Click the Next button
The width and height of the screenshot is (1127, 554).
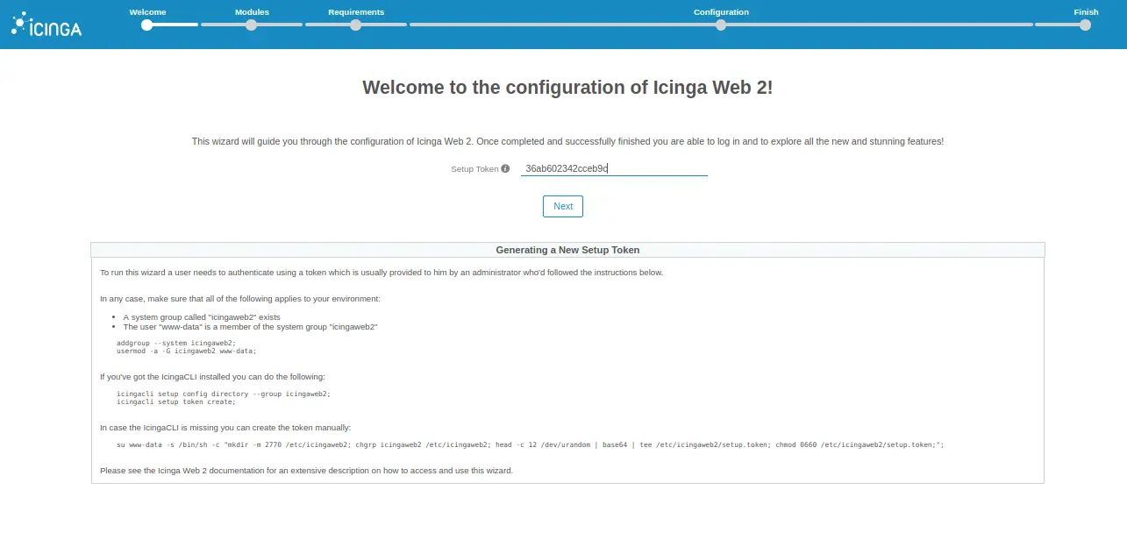coord(563,206)
